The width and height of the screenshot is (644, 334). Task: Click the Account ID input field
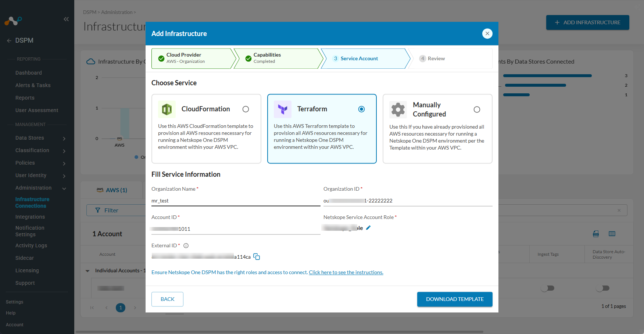pos(236,229)
